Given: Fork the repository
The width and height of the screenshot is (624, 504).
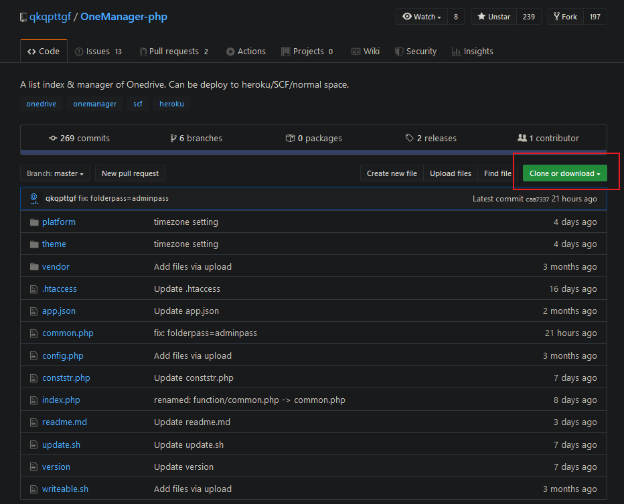Looking at the screenshot, I should coord(566,17).
